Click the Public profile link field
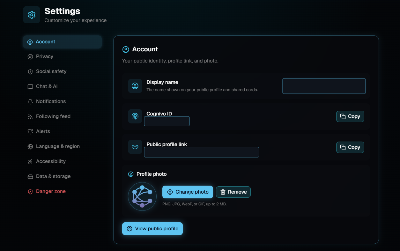Screen dimensions: 400x251 point(202,152)
